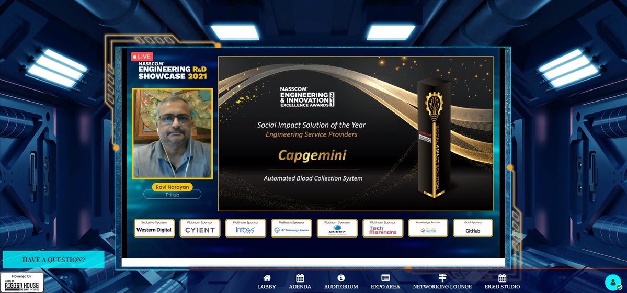Viewport: 627px width, 293px height.
Task: Click the LOBBY menu label
Action: click(267, 287)
